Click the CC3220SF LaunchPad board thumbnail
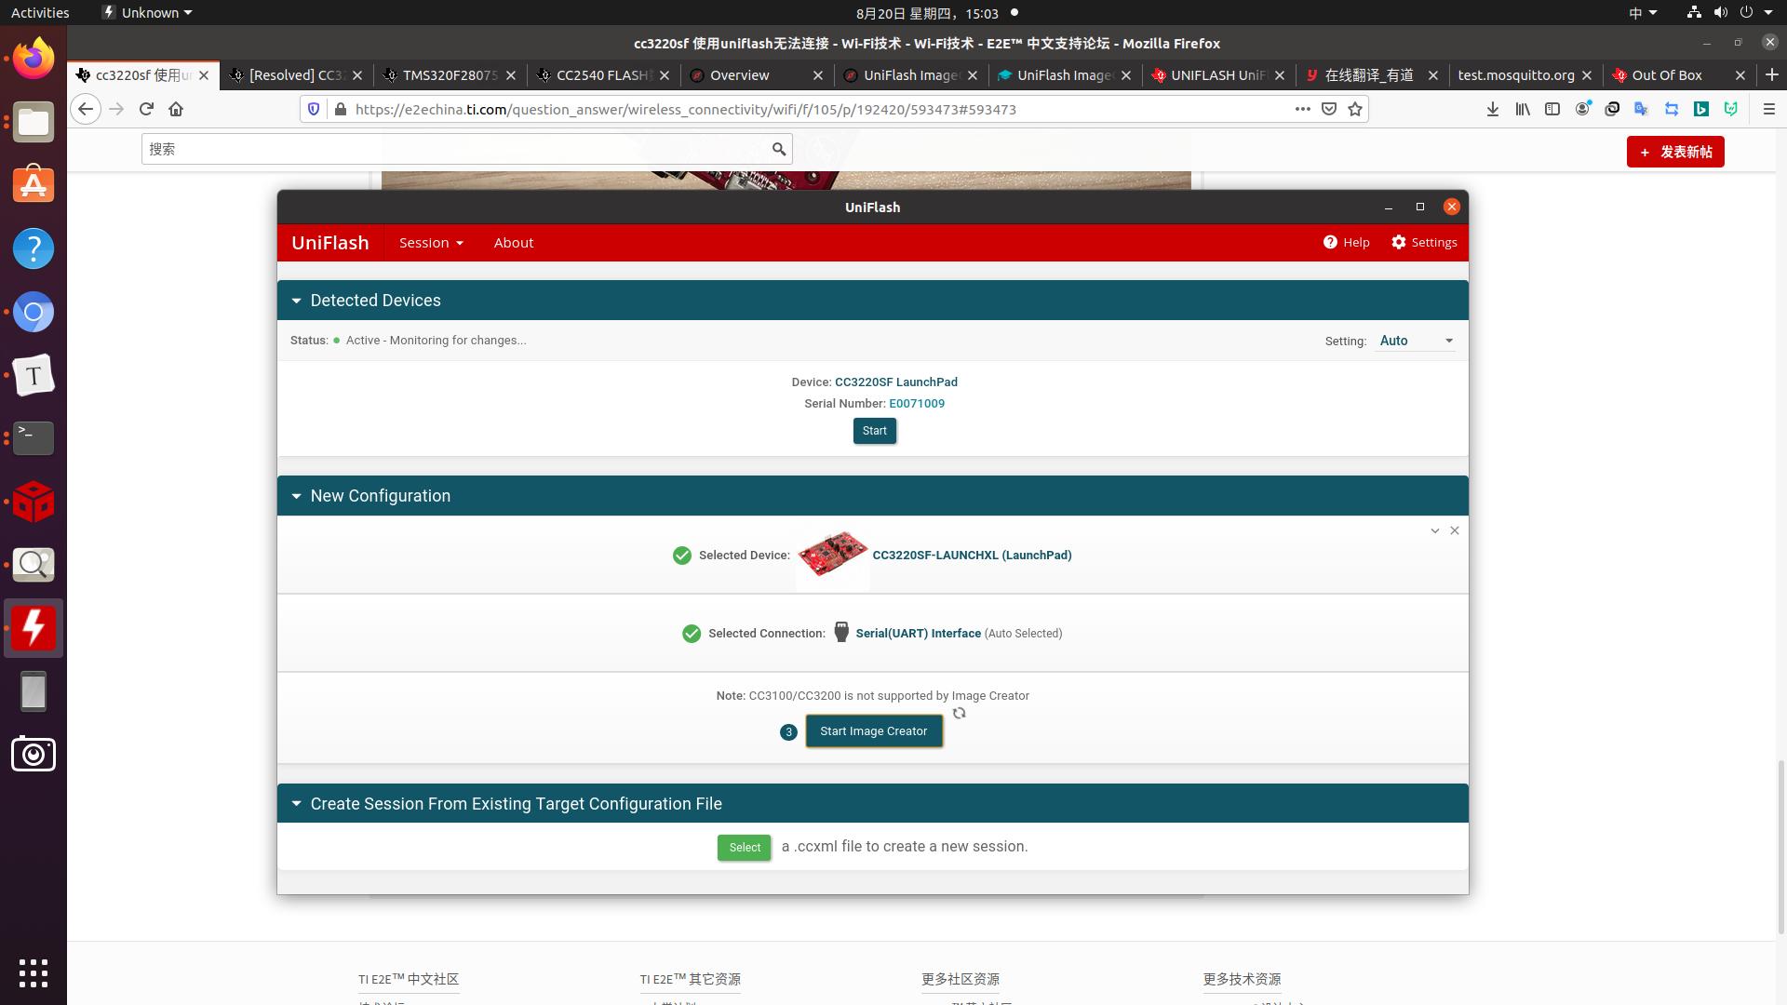 832,555
